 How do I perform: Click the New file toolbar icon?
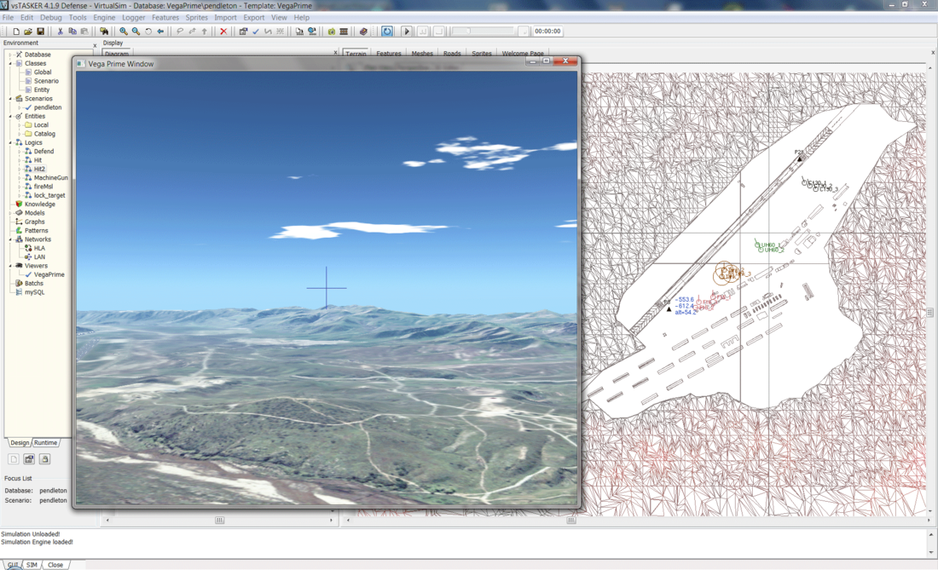[x=15, y=32]
